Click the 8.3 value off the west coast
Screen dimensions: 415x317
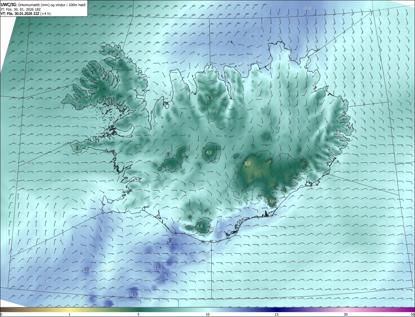pos(29,164)
